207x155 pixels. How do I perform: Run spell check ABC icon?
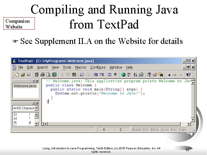click(x=129, y=75)
